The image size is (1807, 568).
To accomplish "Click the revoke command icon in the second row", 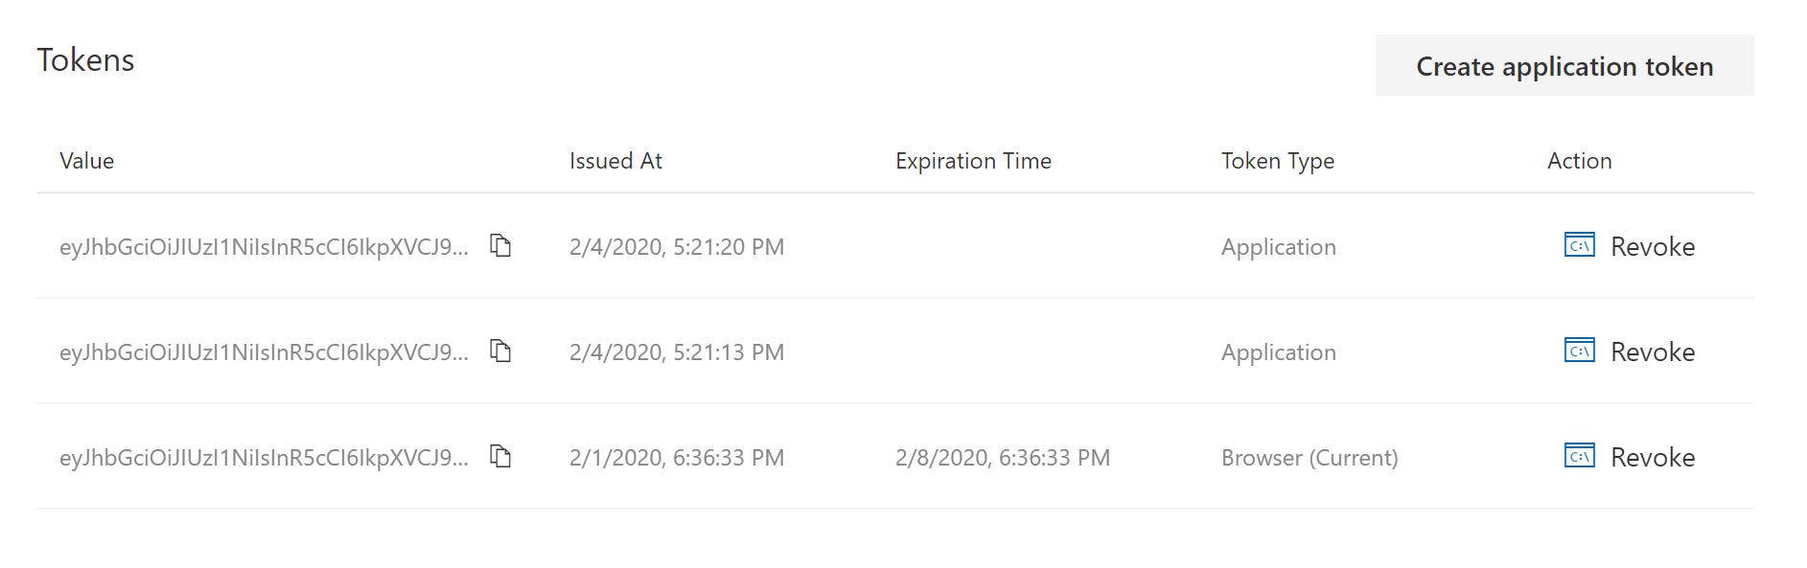I will (1582, 351).
